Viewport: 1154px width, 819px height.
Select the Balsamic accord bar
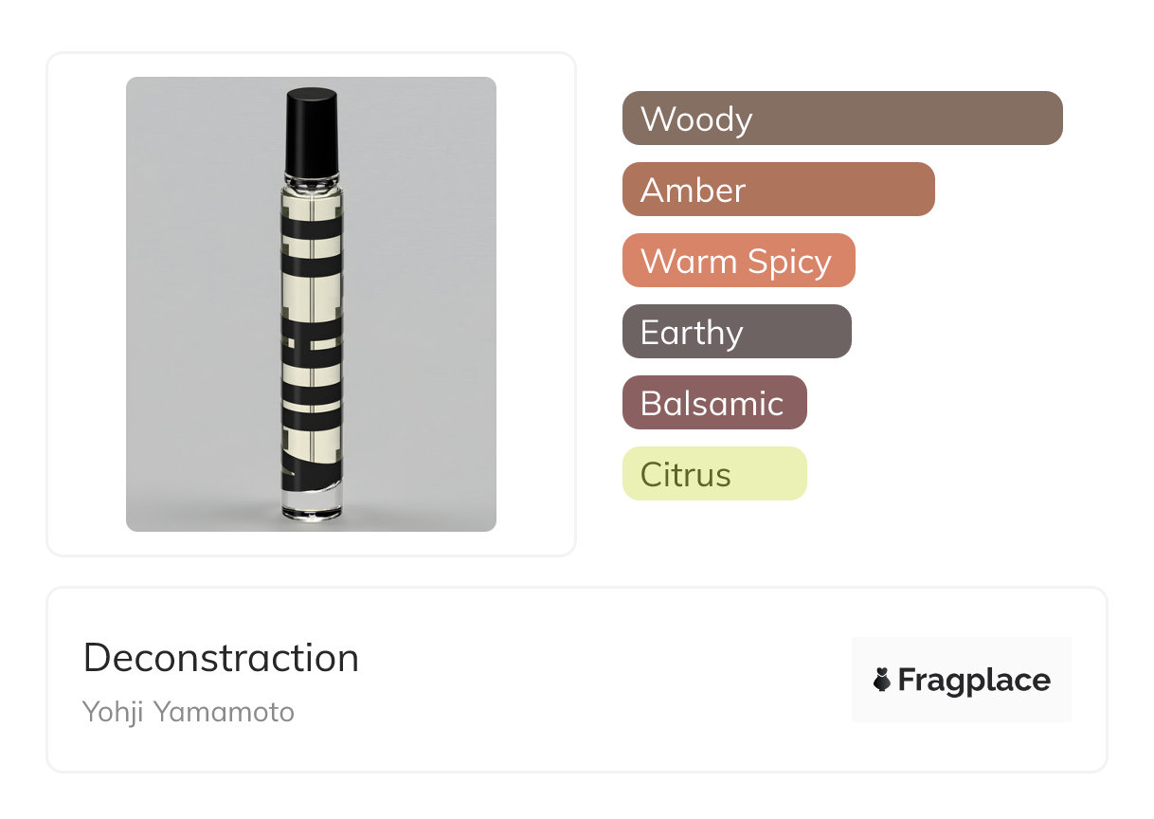pyautogui.click(x=713, y=403)
